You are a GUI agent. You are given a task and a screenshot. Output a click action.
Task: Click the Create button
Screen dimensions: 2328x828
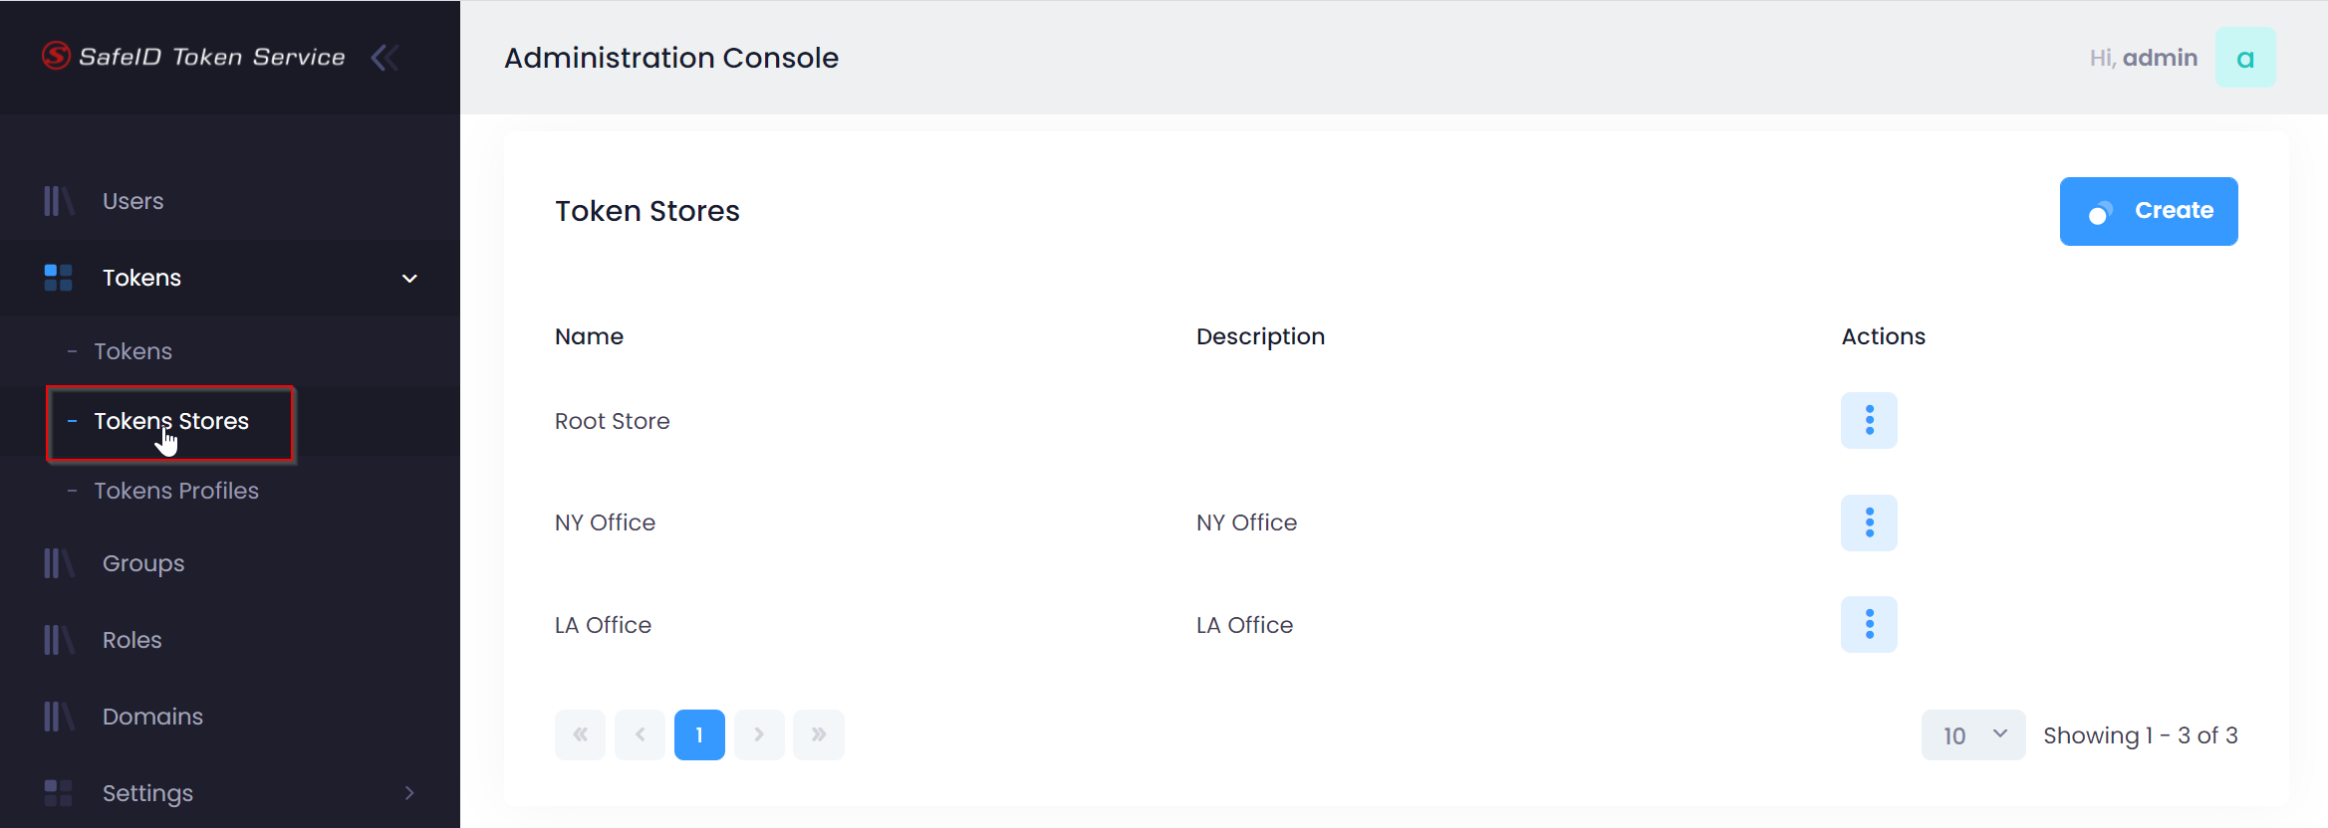point(2149,211)
